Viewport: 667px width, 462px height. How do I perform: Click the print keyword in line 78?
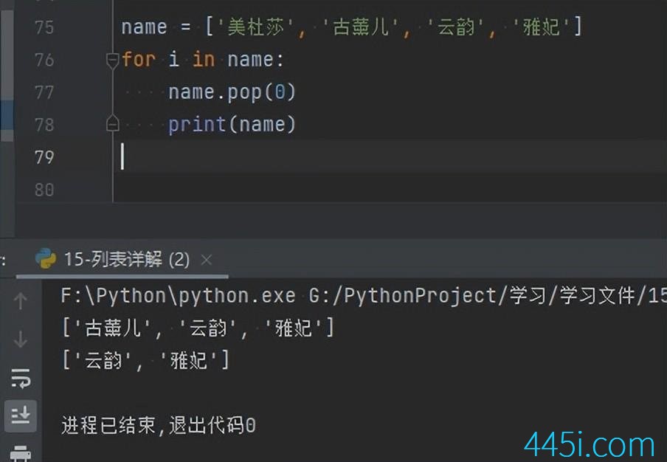point(196,124)
